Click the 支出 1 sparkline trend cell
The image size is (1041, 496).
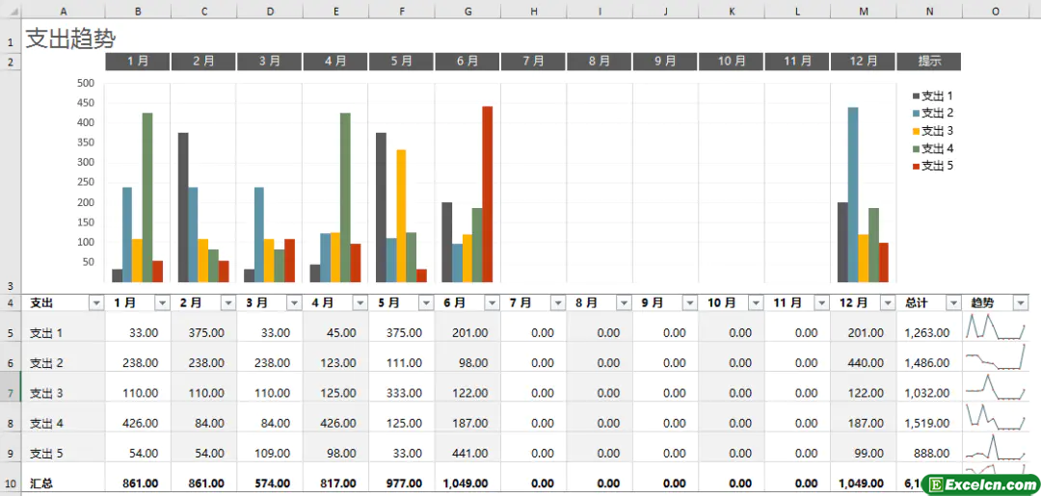pos(996,327)
